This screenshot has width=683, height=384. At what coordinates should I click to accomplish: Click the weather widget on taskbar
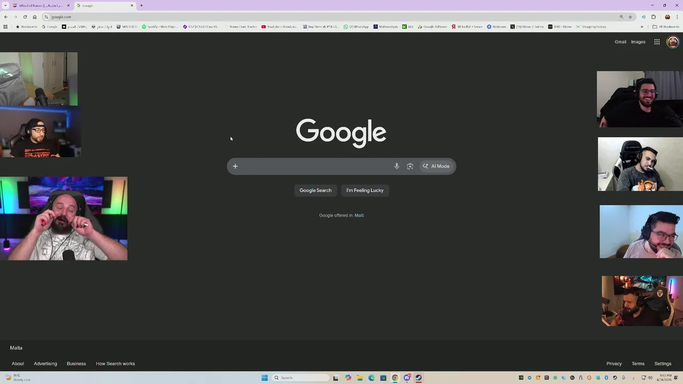tap(19, 378)
